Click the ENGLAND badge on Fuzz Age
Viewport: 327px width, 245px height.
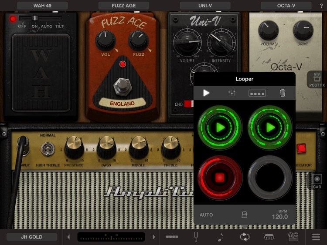point(122,104)
